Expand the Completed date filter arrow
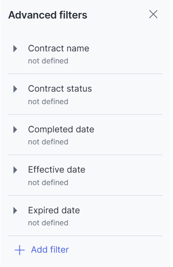 15,130
